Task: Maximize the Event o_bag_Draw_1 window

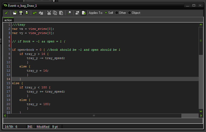Action: 194,5
